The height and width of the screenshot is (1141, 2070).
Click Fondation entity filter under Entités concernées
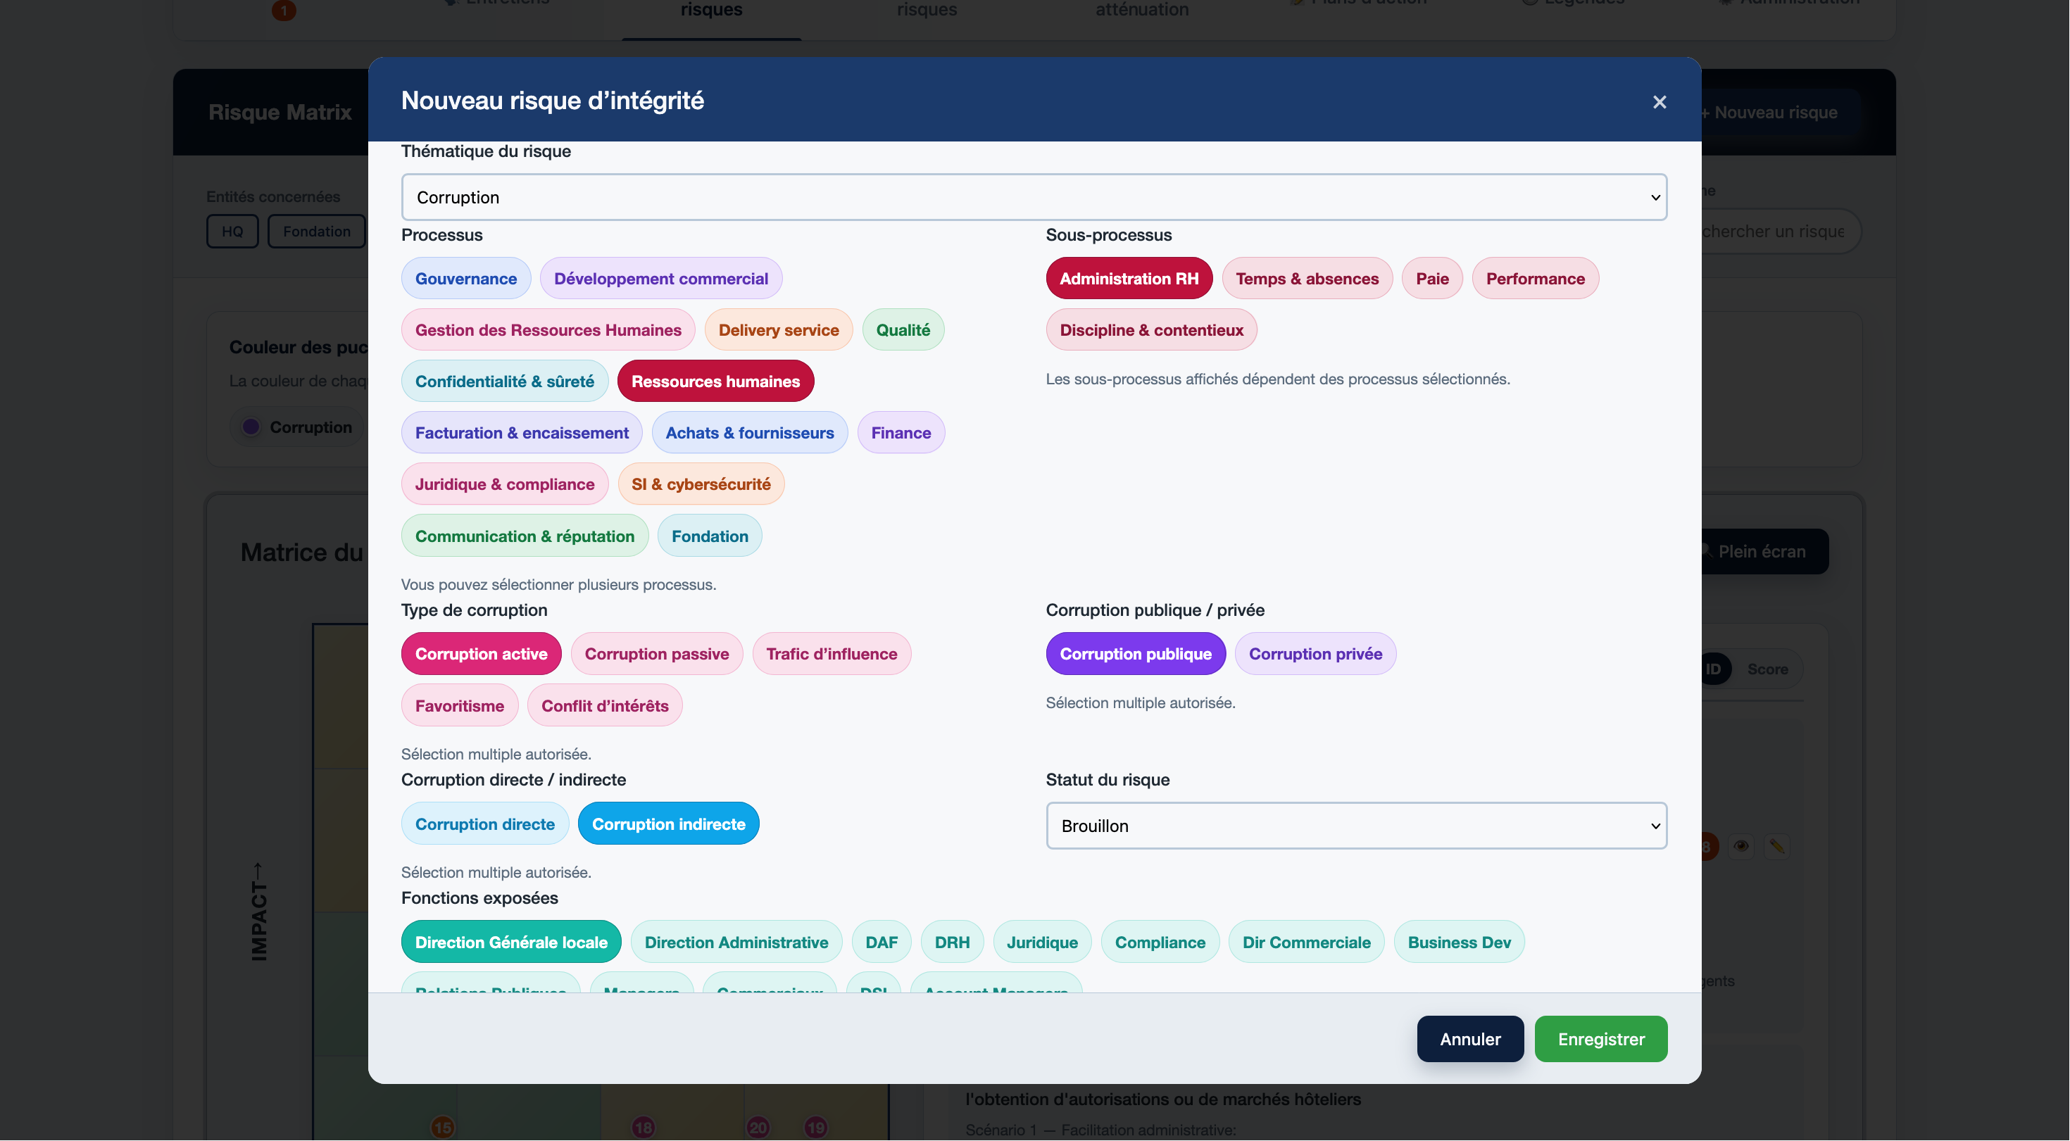317,232
